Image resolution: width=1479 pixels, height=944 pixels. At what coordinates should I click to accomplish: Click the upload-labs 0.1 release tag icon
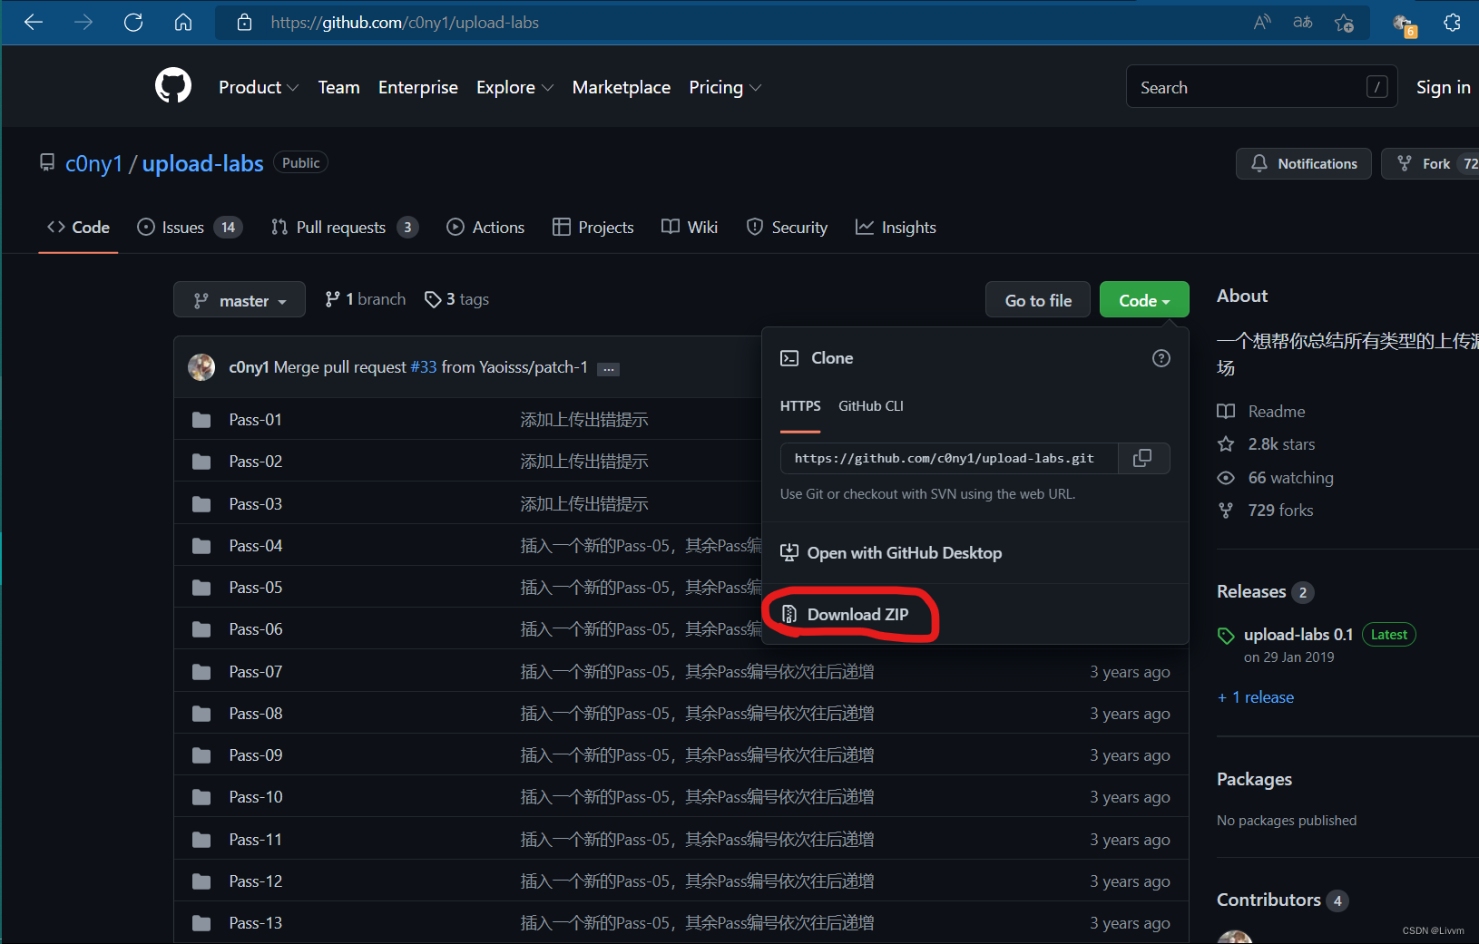coord(1226,635)
